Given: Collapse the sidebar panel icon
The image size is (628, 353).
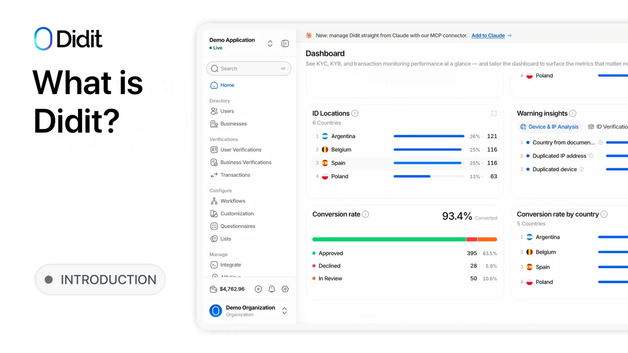Looking at the screenshot, I should coord(285,44).
